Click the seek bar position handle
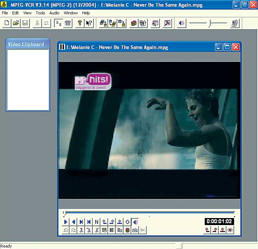This screenshot has width=258, height=249. click(65, 213)
